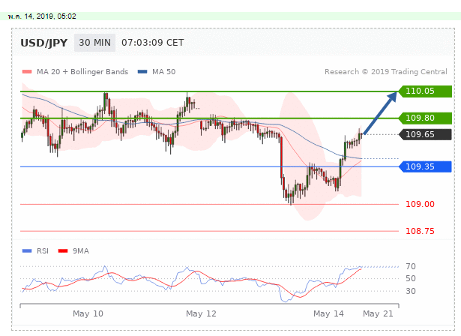Screen dimensions: 461x336
Task: Click the RSI 50 axis value
Action: point(411,279)
